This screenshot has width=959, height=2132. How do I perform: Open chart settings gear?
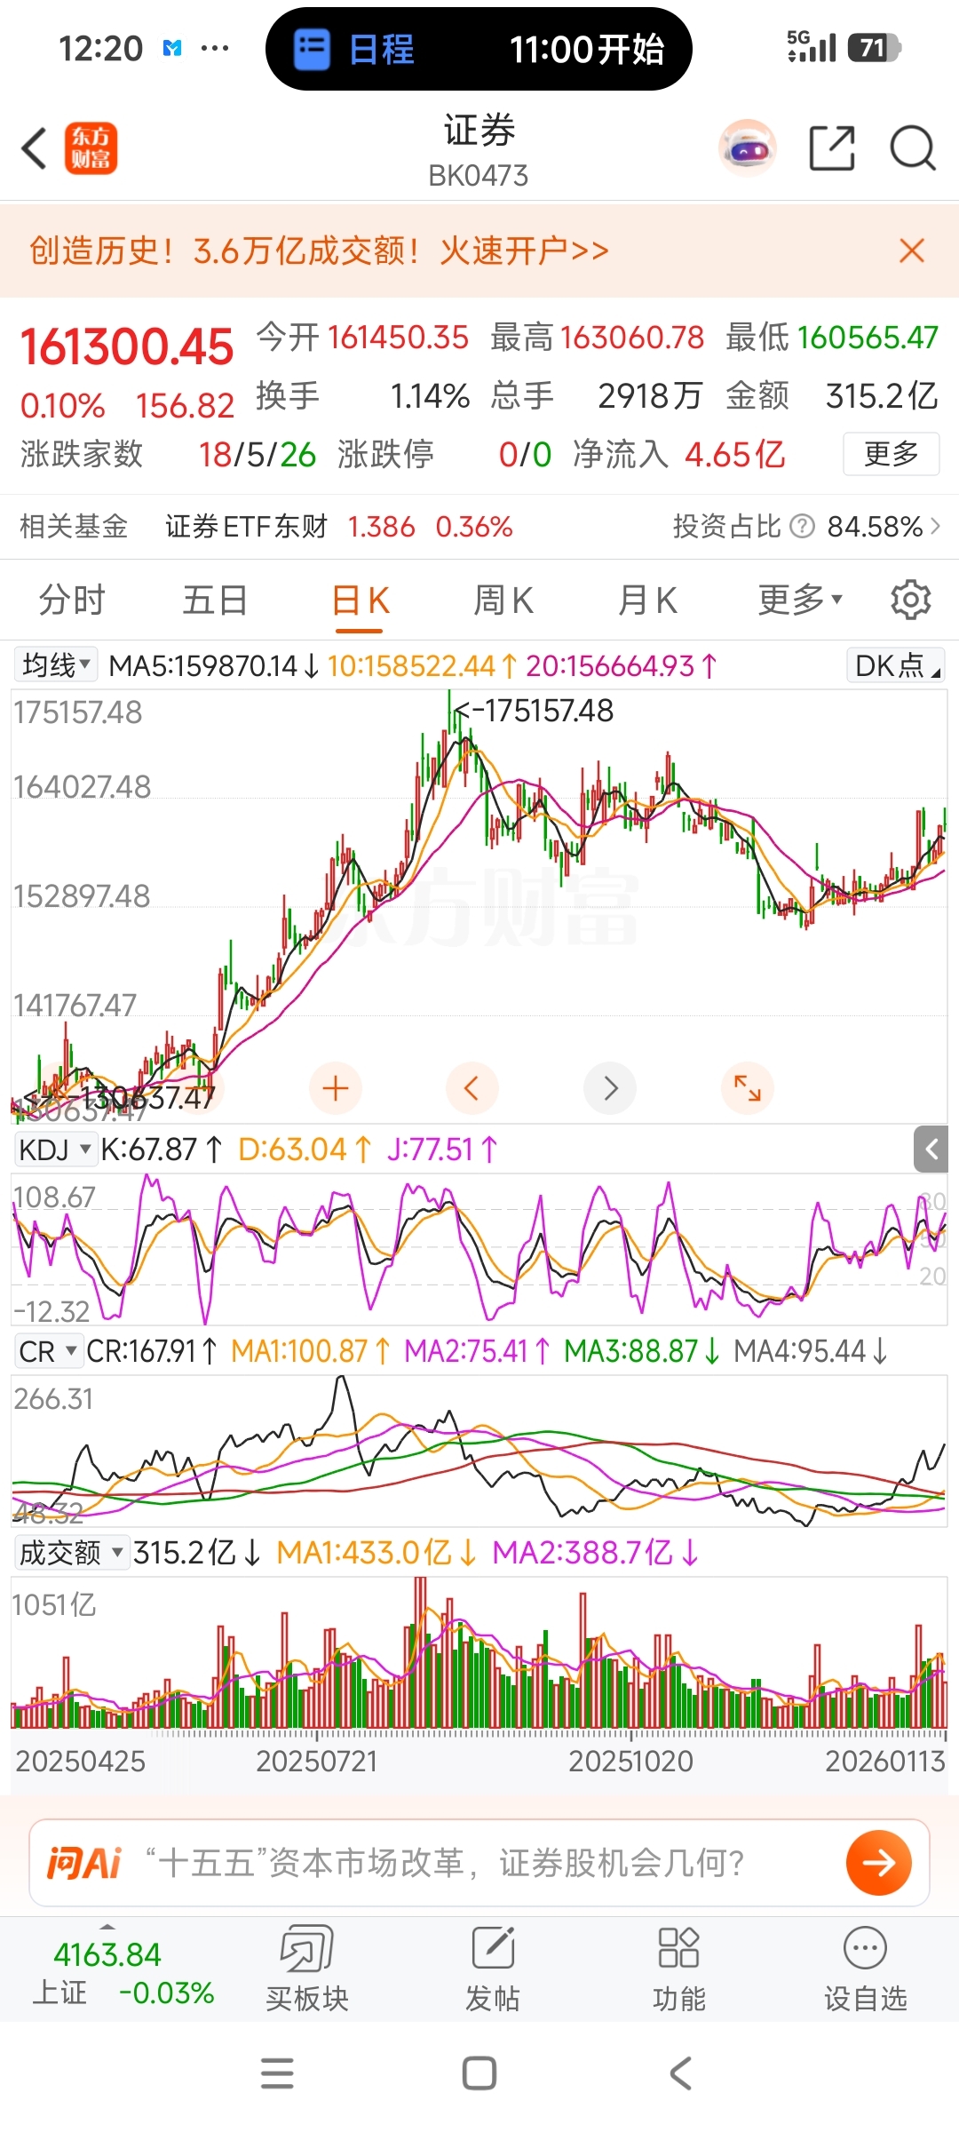pyautogui.click(x=911, y=601)
